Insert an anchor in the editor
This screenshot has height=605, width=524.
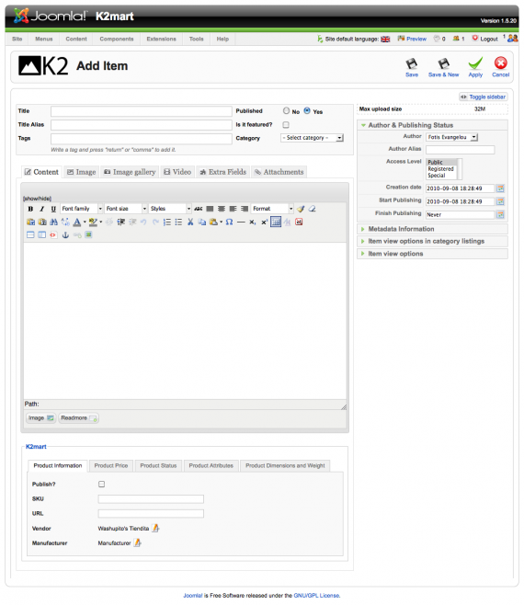pyautogui.click(x=65, y=235)
